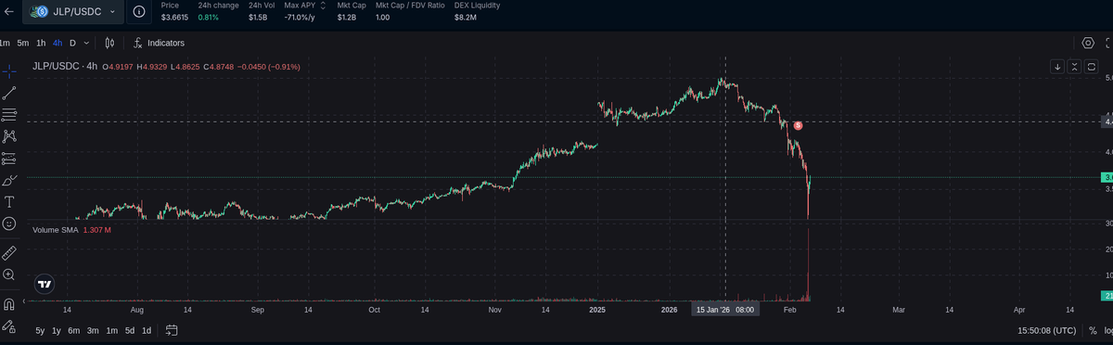
Task: Set the date range to 5y
Action: [x=40, y=330]
